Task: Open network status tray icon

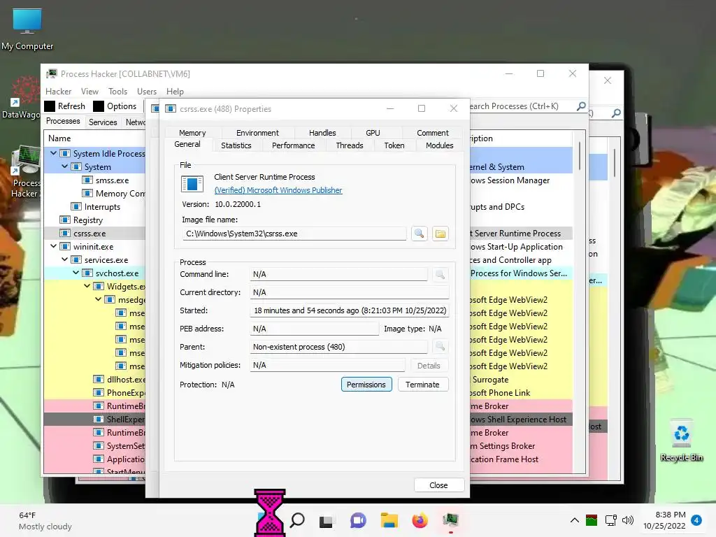Action: 611,520
